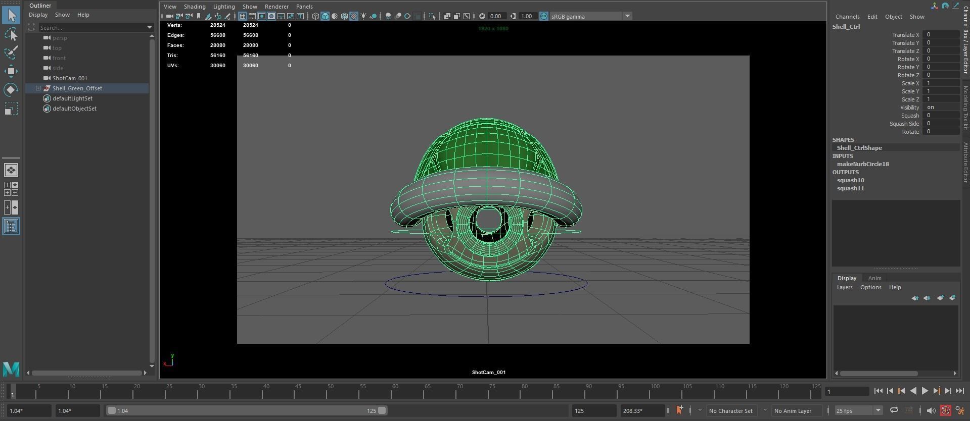Toggle Isolate Select in viewport

point(432,16)
